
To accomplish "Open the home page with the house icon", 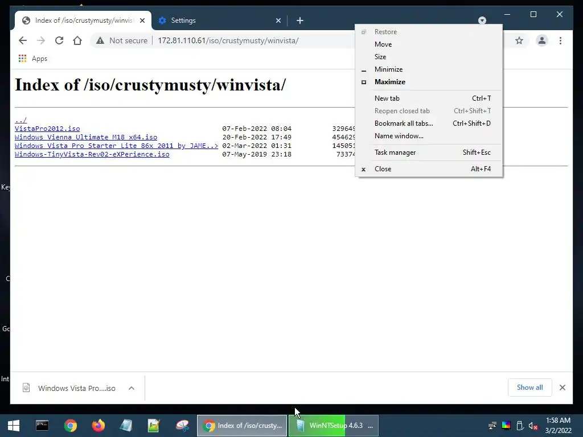I will tap(77, 40).
